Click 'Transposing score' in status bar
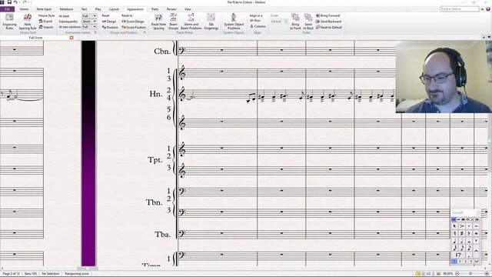 click(x=77, y=274)
